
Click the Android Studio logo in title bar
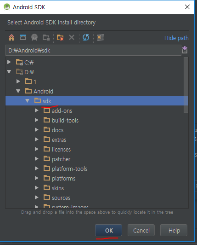pos(7,7)
